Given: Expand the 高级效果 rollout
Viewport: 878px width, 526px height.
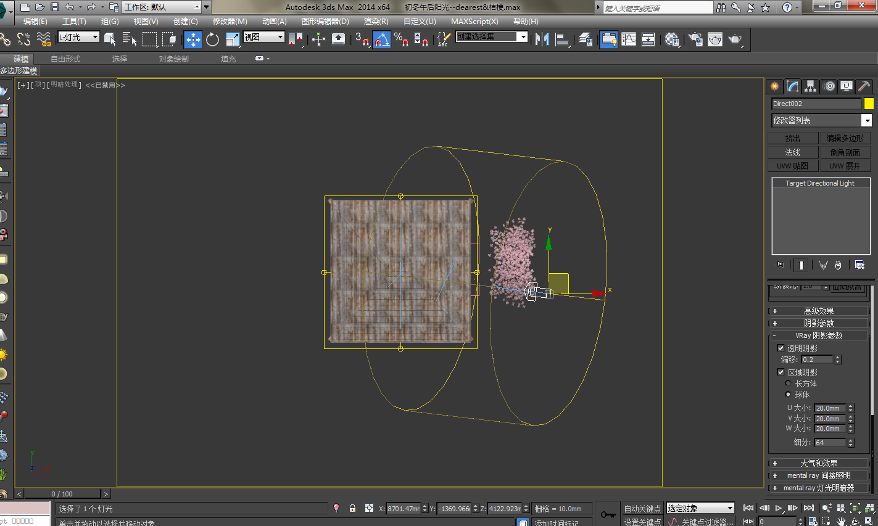Looking at the screenshot, I should click(x=818, y=311).
